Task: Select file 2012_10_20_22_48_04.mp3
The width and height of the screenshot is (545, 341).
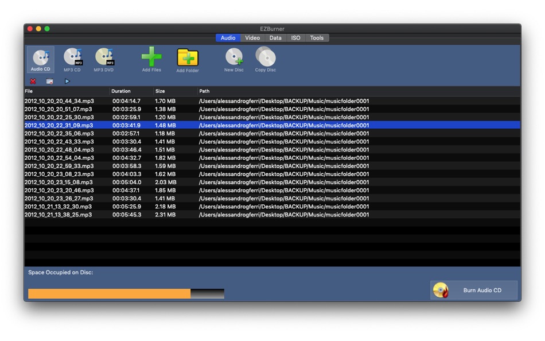Action: tap(59, 150)
